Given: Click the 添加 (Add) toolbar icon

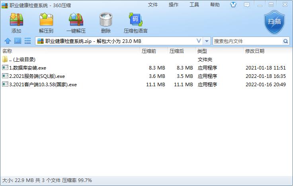Looking at the screenshot, I should pos(16,19).
